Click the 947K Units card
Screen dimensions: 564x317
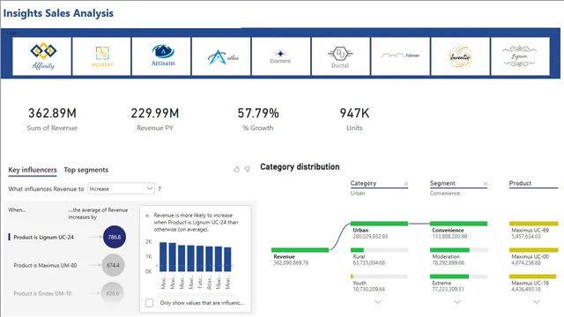(354, 119)
